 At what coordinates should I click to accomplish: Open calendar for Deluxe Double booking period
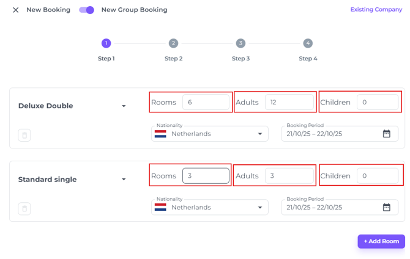coord(387,134)
